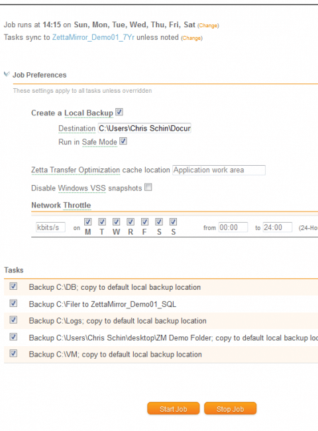Select Backup C:\Logs task text
318x431 pixels.
pos(117,321)
